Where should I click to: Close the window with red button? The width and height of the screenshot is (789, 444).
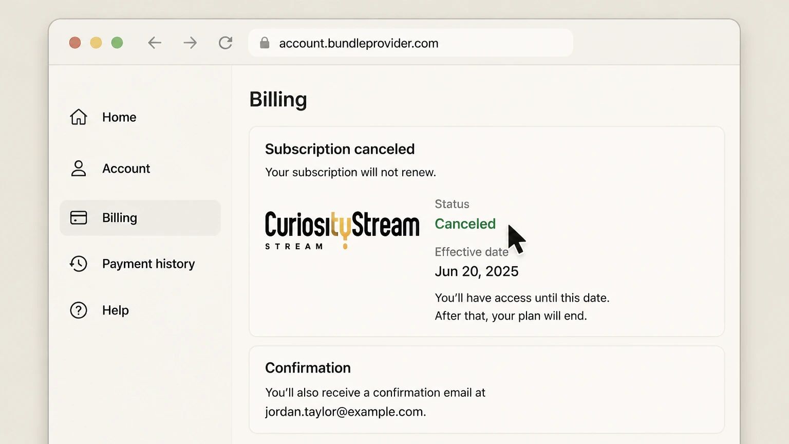tap(75, 43)
